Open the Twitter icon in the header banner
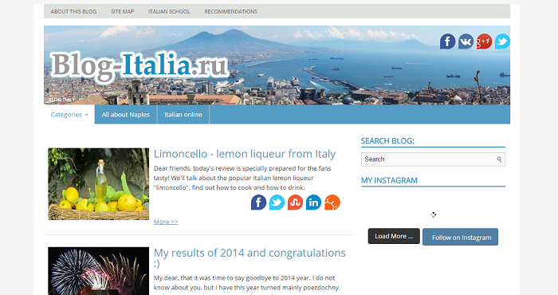The height and width of the screenshot is (295, 558). pos(502,41)
